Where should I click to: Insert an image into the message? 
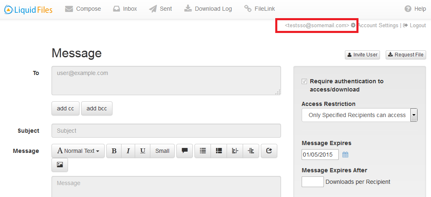(x=60, y=165)
